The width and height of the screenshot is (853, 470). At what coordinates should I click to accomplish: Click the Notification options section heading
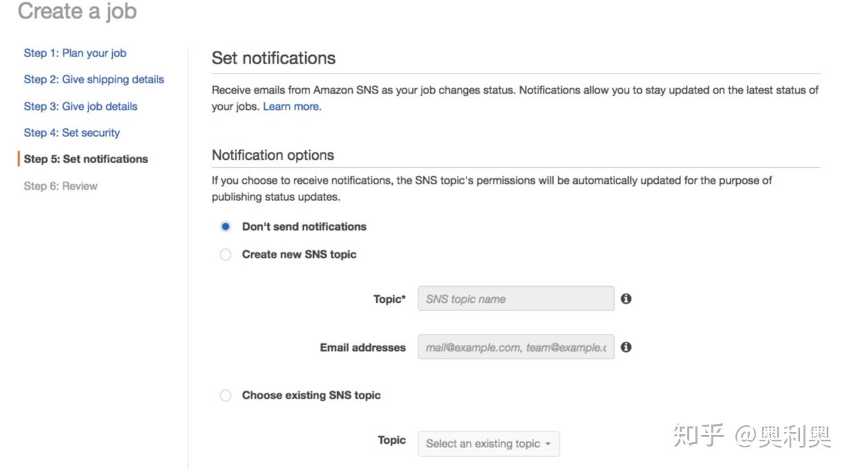click(273, 155)
